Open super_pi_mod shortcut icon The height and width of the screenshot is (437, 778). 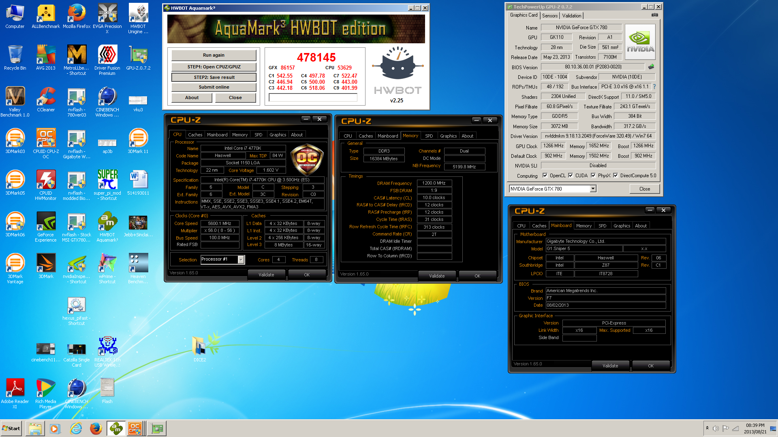[107, 185]
